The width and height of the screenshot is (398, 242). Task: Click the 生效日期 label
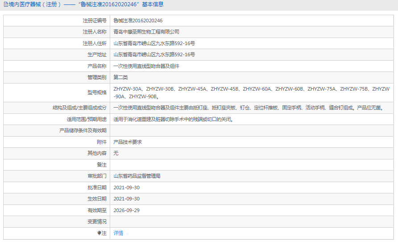point(97,199)
